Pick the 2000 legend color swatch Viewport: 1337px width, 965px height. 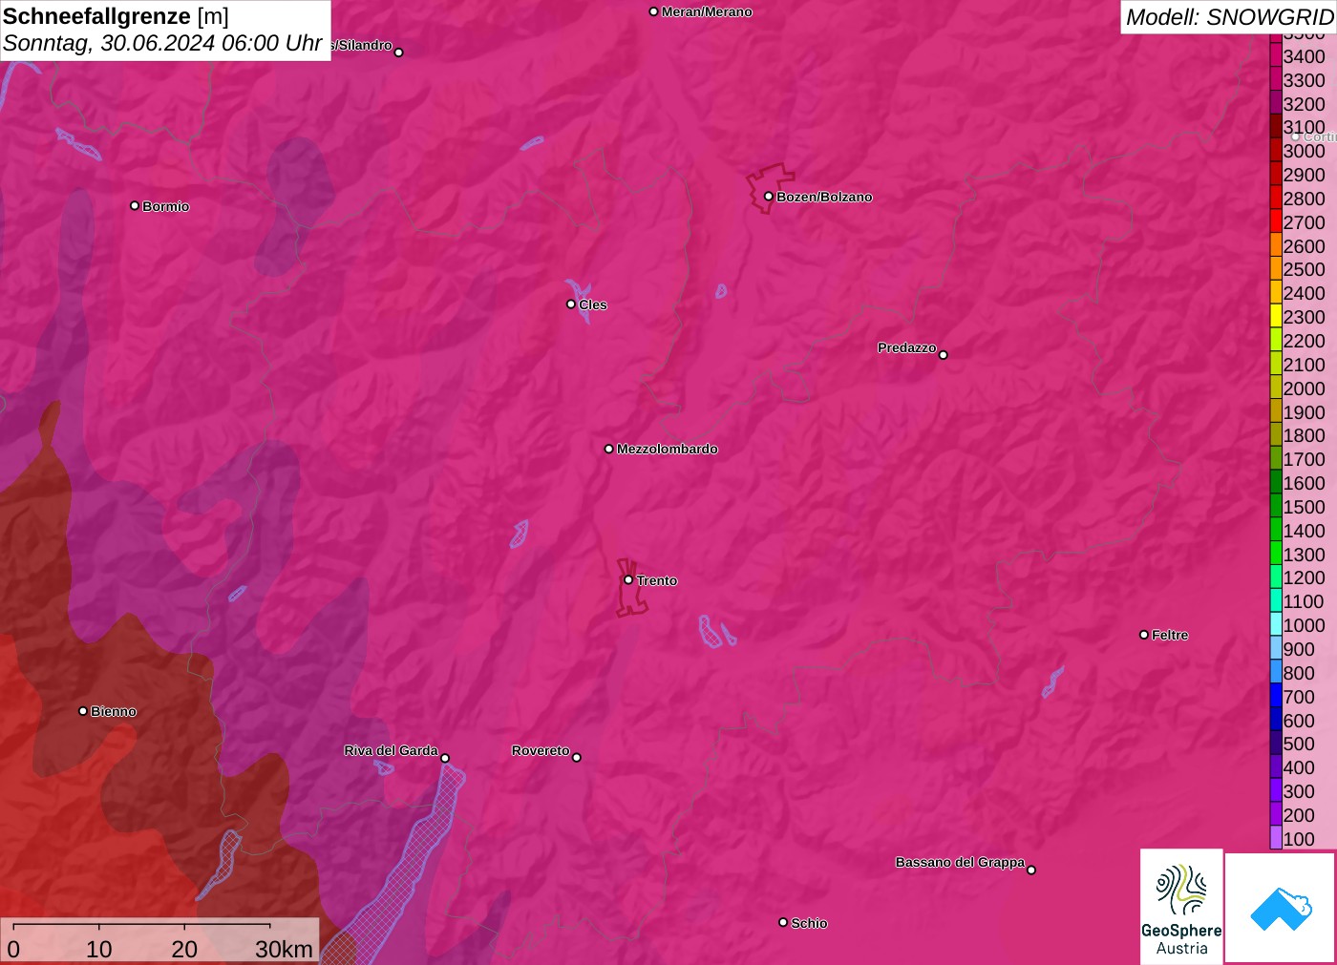point(1276,388)
